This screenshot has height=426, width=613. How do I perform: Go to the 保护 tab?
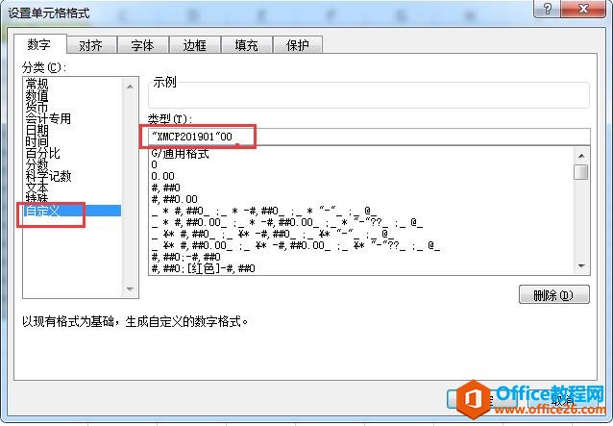click(298, 45)
